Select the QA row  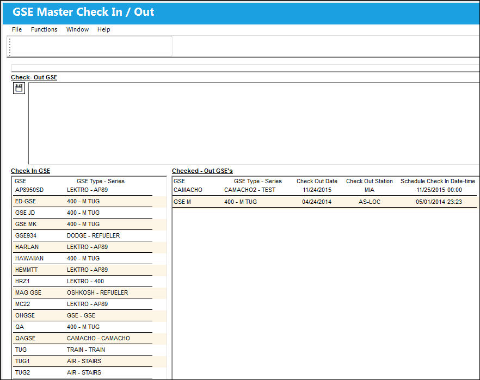point(83,327)
